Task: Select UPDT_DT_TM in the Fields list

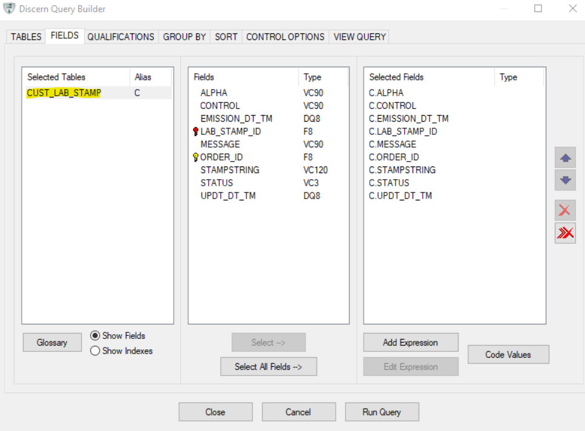Action: [228, 196]
